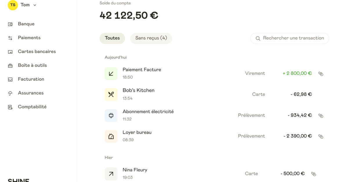
Task: Open the Assurances section icon
Action: (x=10, y=93)
